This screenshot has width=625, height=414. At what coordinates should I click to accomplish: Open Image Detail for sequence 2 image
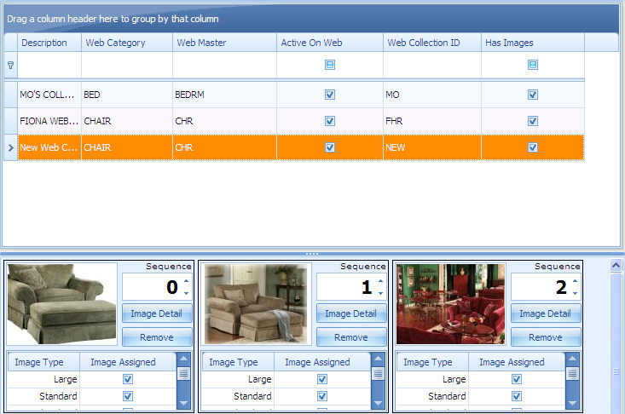pos(546,313)
